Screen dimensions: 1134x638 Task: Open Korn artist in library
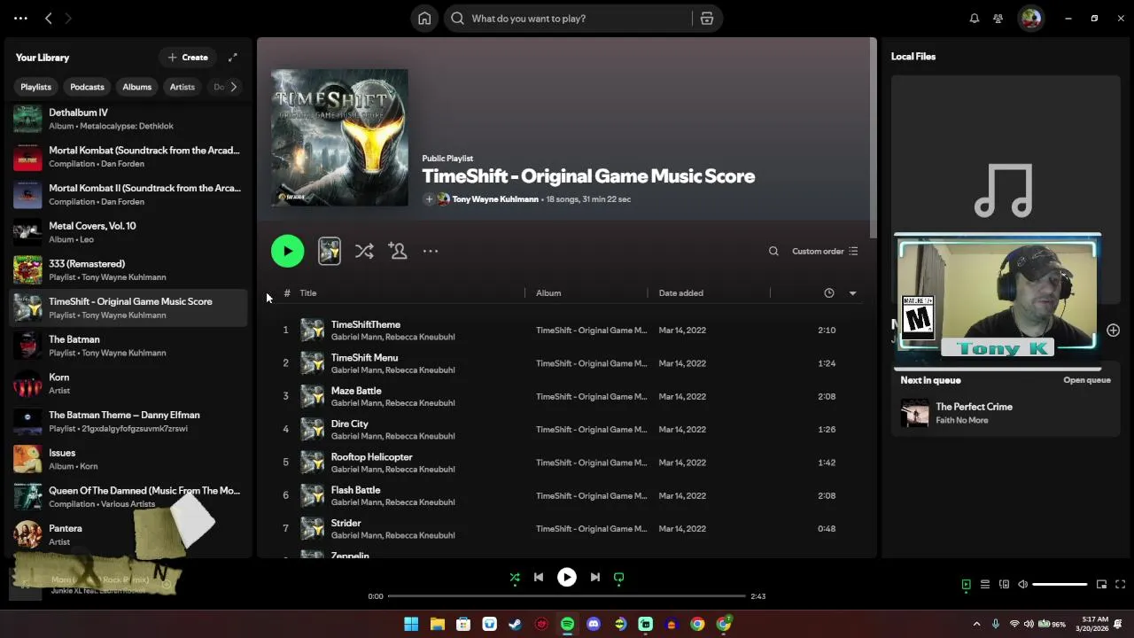(x=128, y=384)
